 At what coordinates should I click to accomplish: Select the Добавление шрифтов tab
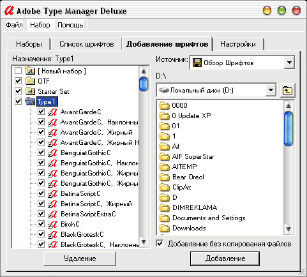point(167,44)
